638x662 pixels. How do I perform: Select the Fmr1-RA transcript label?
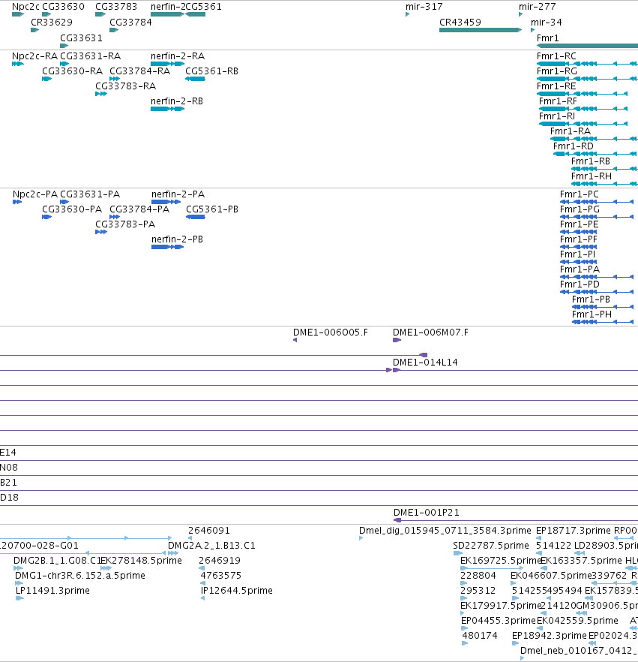[571, 131]
